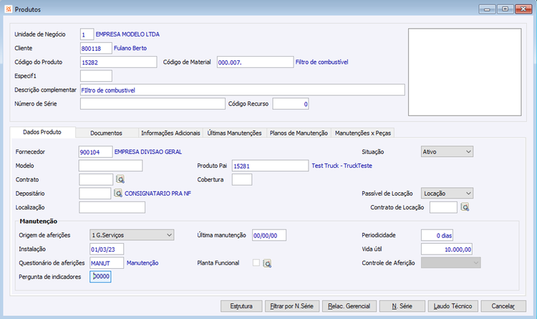Open the Controle de Aferição dropdown
Viewport: 537px width, 319px height.
pos(450,263)
